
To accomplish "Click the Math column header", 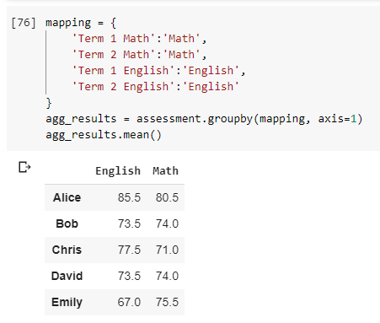I will (165, 171).
